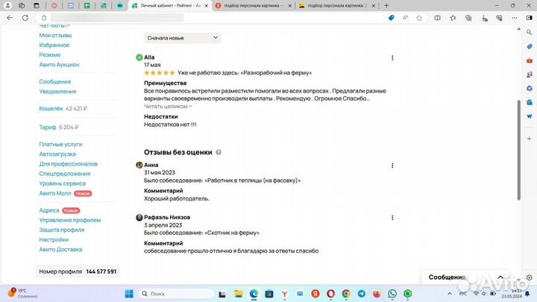Image resolution: width=537 pixels, height=302 pixels.
Task: Click info icon beside Отзывы без оценки
Action: 219,152
